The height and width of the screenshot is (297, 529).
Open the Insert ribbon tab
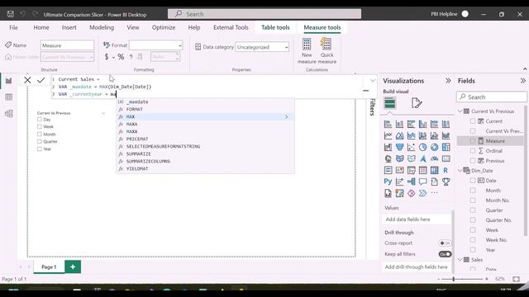point(69,27)
